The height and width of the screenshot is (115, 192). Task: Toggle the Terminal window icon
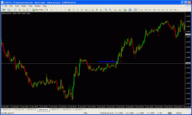click(x=28, y=10)
